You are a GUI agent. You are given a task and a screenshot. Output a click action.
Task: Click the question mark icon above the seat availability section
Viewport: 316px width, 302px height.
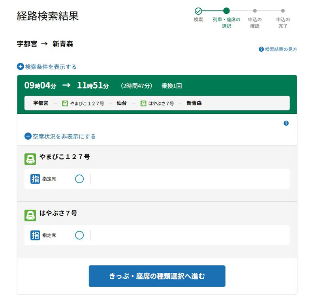pyautogui.click(x=286, y=123)
